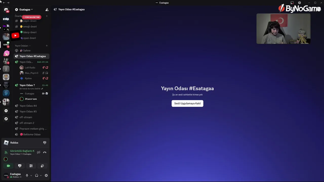This screenshot has height=182, width=324.
Task: Open microphone input options chevron
Action: tap(31, 175)
